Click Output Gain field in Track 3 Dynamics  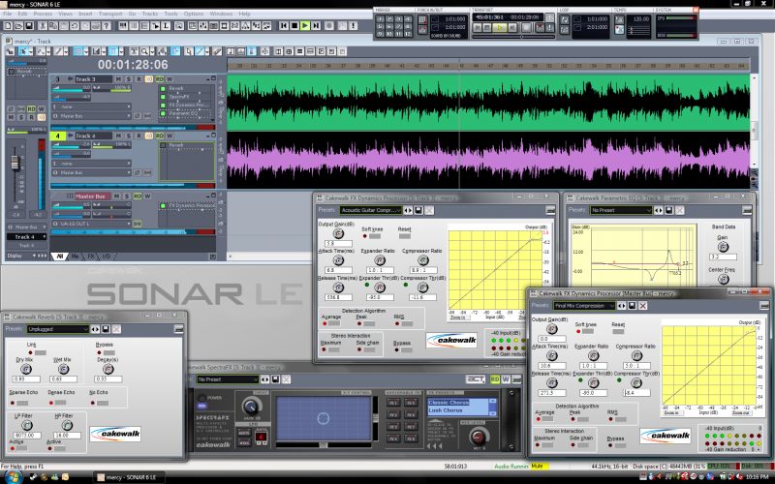(338, 244)
